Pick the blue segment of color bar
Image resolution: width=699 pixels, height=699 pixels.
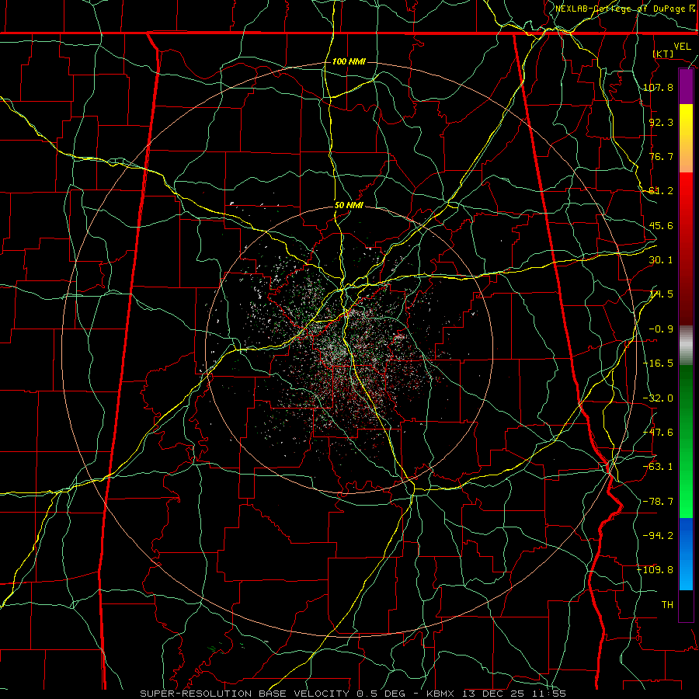pyautogui.click(x=686, y=554)
